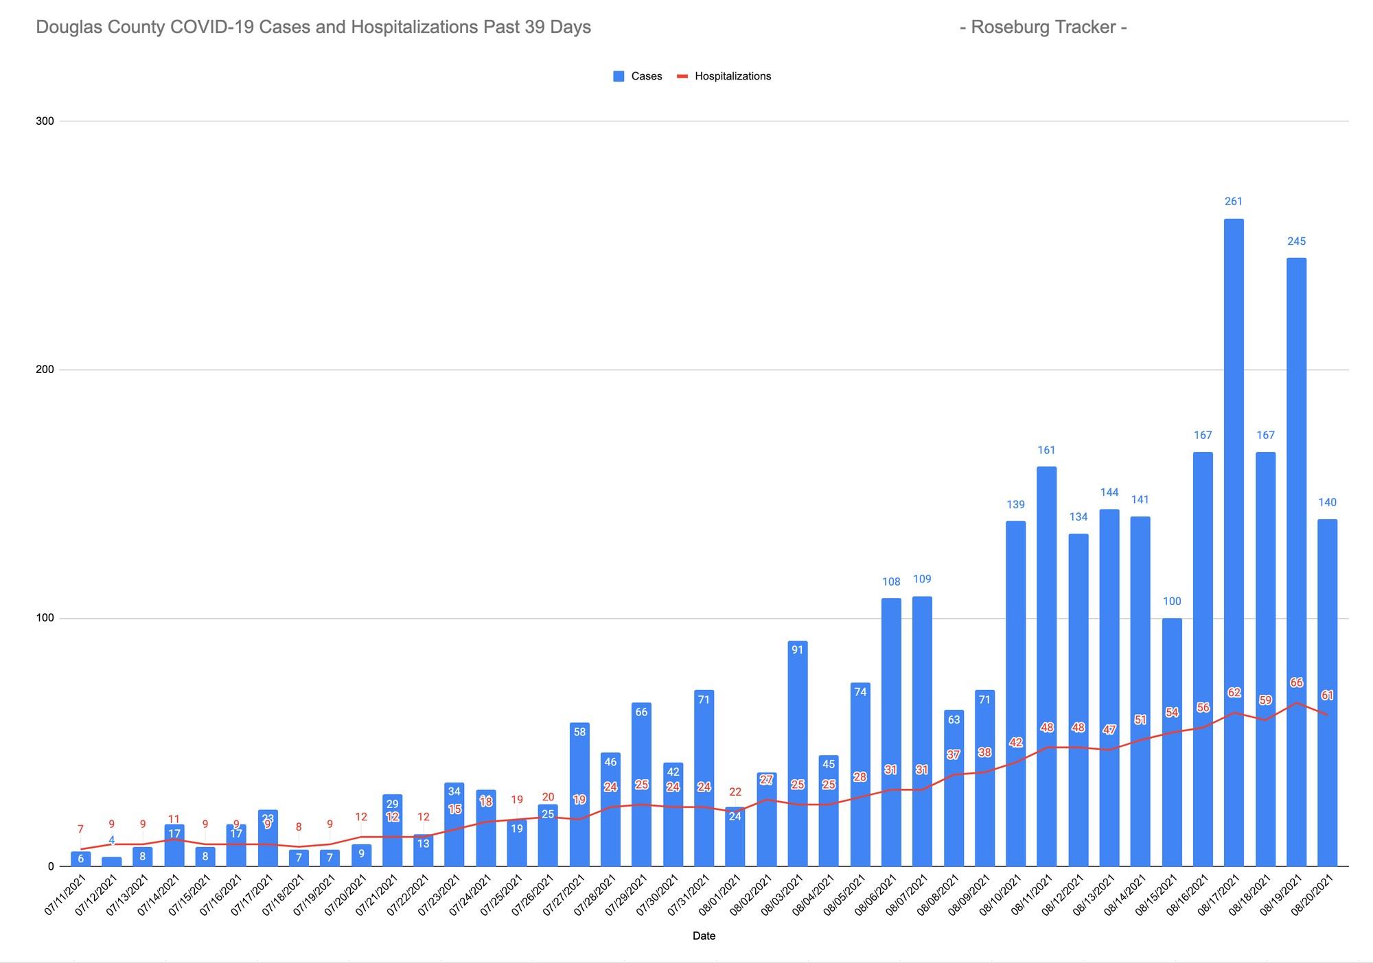The width and height of the screenshot is (1373, 963).
Task: Select the hospitalization data label 62
Action: click(x=1234, y=693)
